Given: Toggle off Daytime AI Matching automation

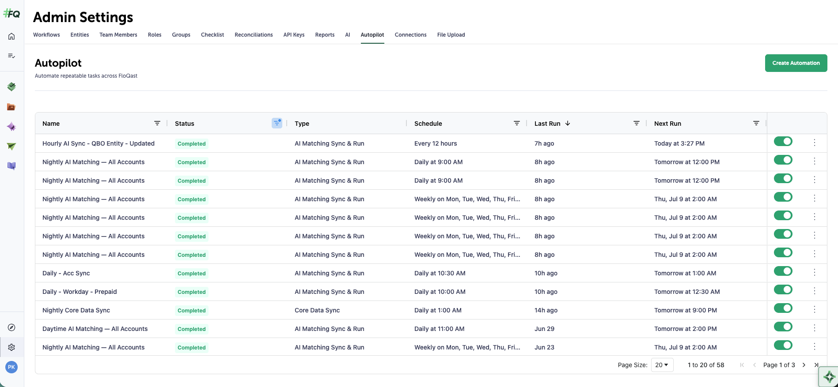Looking at the screenshot, I should tap(783, 327).
